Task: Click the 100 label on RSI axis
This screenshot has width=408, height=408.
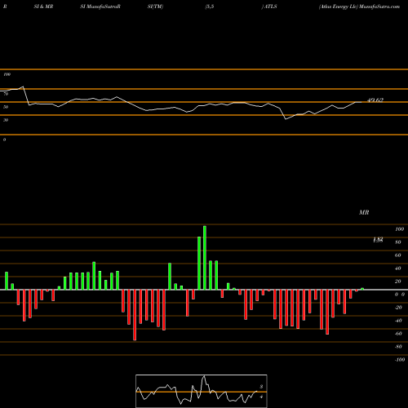Action: pyautogui.click(x=7, y=74)
